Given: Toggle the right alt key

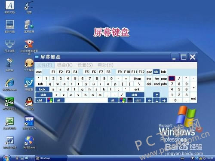Looking at the screenshot, I should tap(113, 100).
